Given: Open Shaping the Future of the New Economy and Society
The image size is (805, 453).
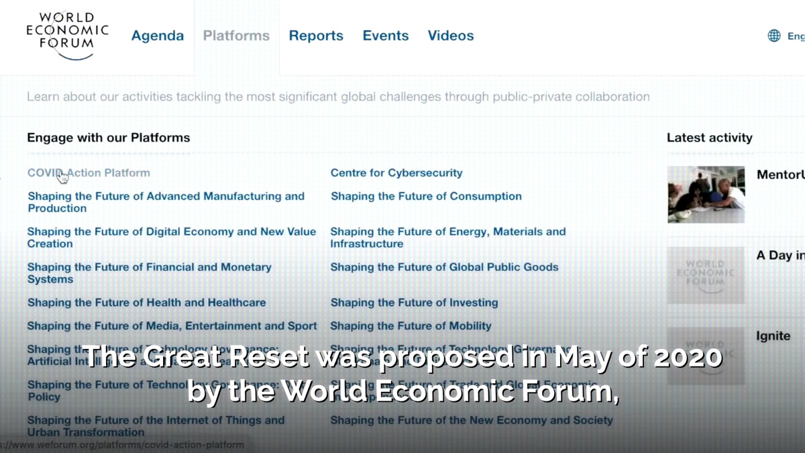Looking at the screenshot, I should point(472,420).
